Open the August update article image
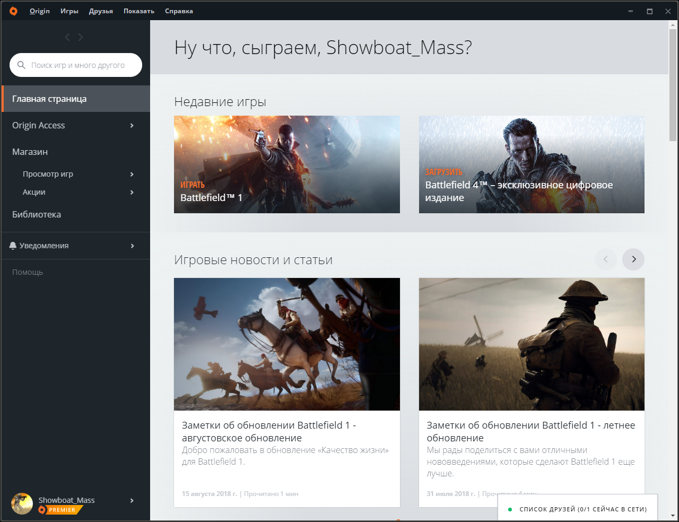This screenshot has height=522, width=679. (x=287, y=344)
